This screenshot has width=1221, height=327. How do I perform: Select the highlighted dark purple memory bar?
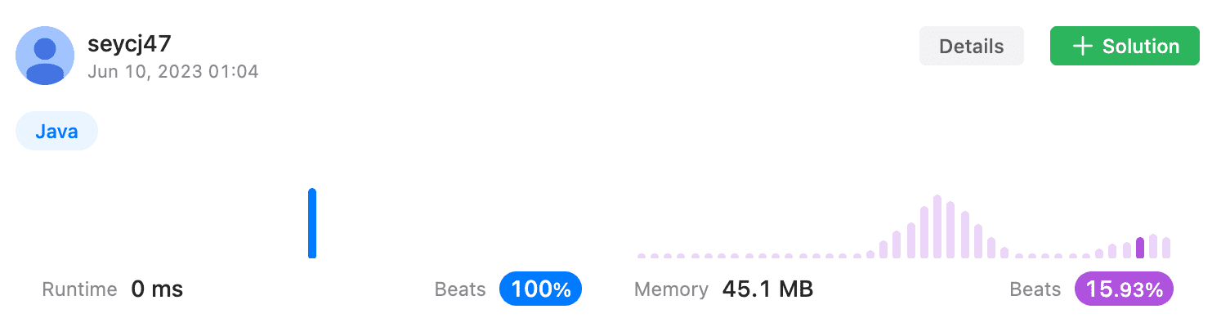tap(1140, 248)
